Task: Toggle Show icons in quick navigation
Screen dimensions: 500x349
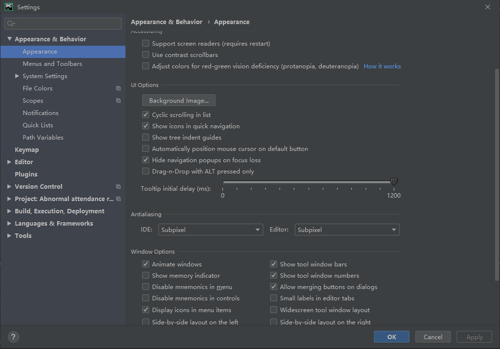Action: point(145,126)
